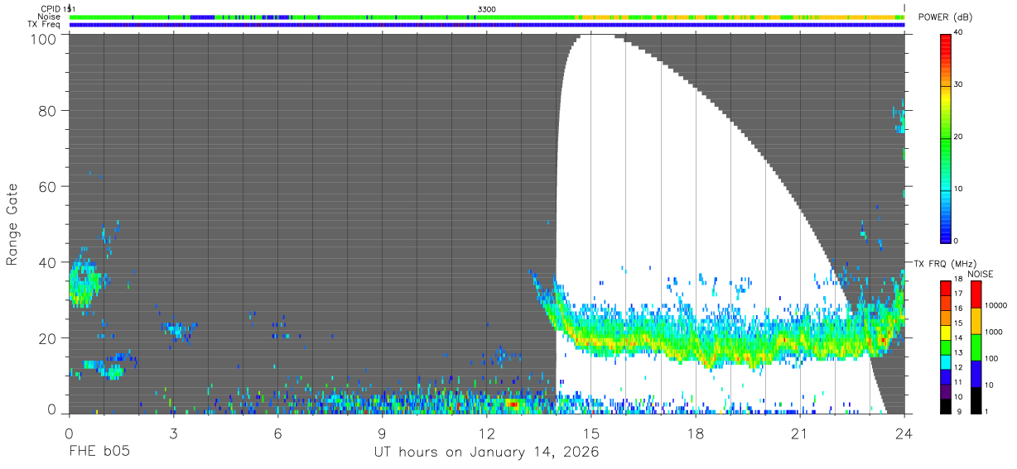1017x469 pixels.
Task: Click the blue 10–100 NOISE legend segment
Action: coord(976,373)
